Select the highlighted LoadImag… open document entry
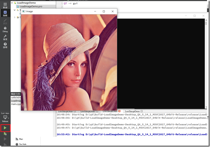 pyautogui.click(x=16, y=101)
